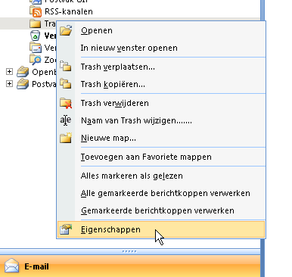Click the copy folder icon beside Trash kopiëren
The width and height of the screenshot is (292, 277).
pos(66,83)
